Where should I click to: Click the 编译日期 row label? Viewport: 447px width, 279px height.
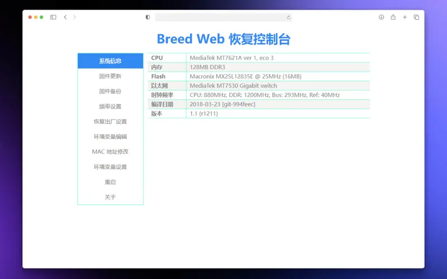tap(162, 104)
